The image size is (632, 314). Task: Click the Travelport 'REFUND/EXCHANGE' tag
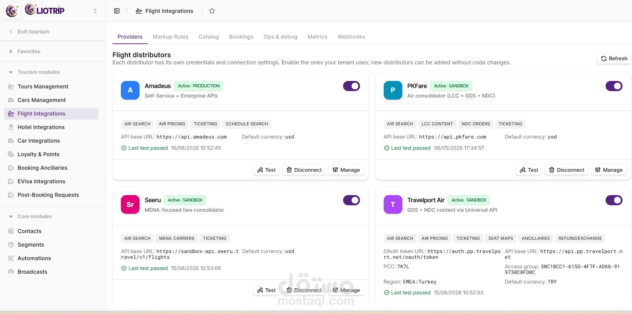(x=580, y=238)
